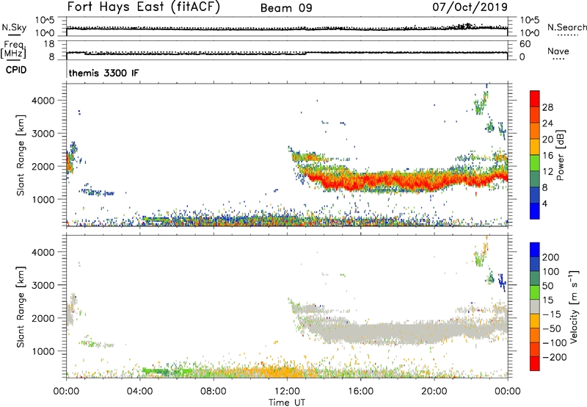Image resolution: width=587 pixels, height=407 pixels.
Task: Click the 'N.Sky' legend label
Action: 14,27
